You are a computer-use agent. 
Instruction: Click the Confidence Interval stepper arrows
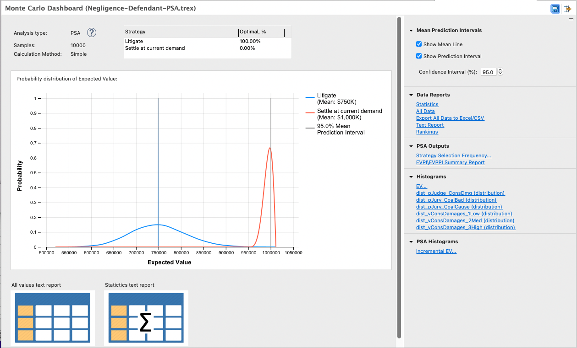pyautogui.click(x=500, y=72)
